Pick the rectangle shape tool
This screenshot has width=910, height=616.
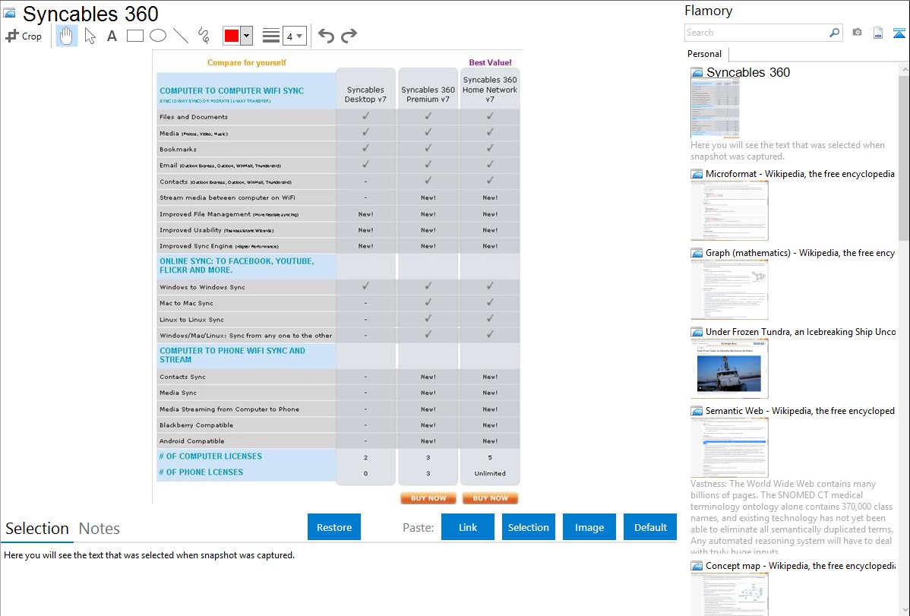(134, 36)
